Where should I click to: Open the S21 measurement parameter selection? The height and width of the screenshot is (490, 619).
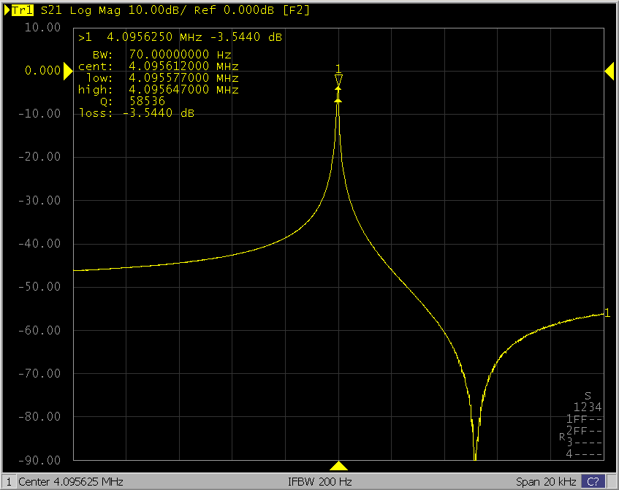coord(51,11)
